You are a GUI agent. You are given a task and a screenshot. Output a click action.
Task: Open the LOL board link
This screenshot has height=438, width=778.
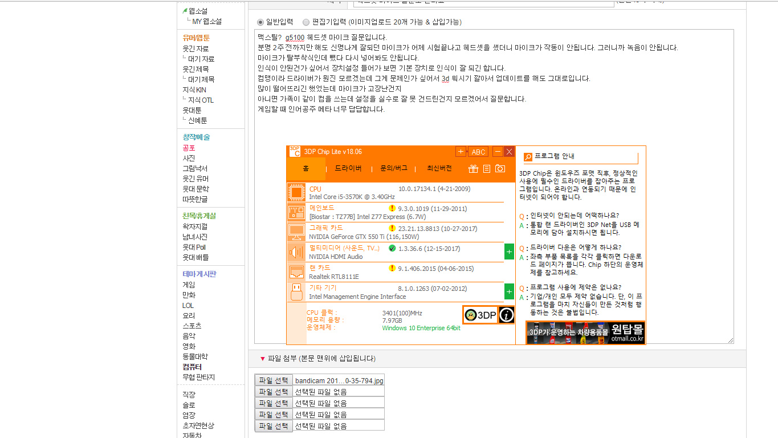tap(188, 306)
